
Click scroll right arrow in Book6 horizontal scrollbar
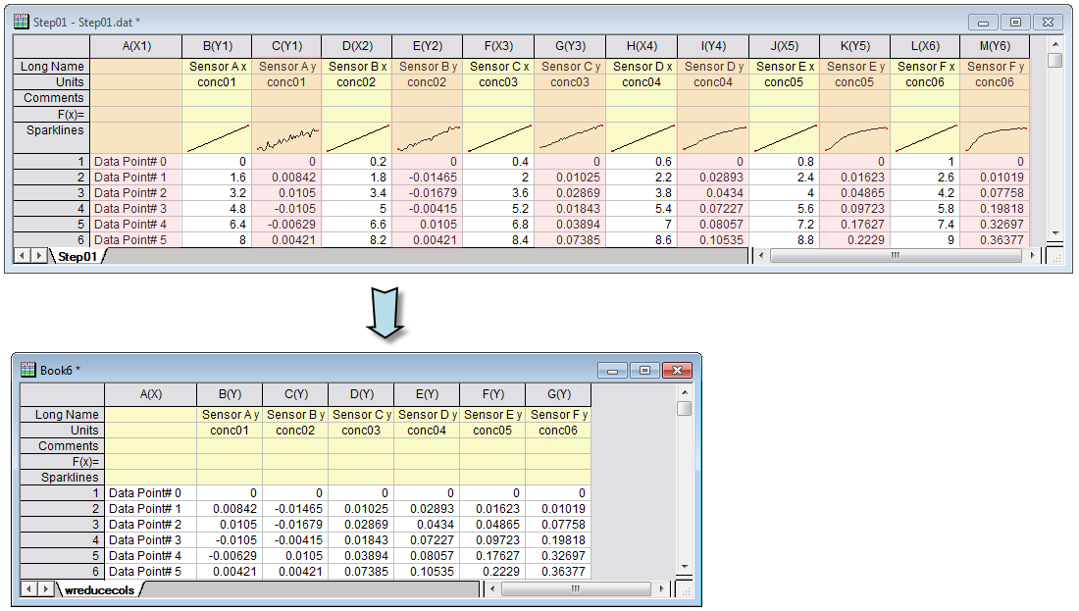point(661,589)
